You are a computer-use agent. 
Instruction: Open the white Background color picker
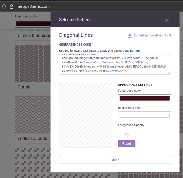click(144, 115)
